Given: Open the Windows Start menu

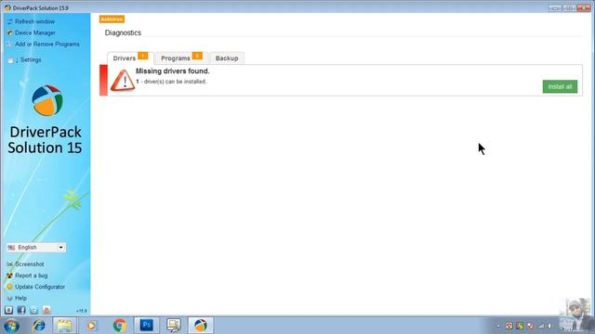Looking at the screenshot, I should [11, 326].
